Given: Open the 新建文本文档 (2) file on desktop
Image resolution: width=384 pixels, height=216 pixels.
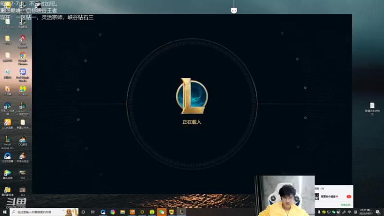Looking at the screenshot, I should (372, 108).
